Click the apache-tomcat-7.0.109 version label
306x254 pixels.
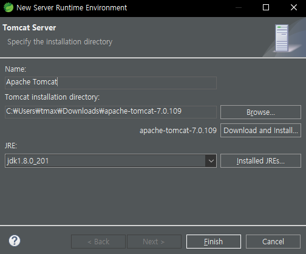pos(178,131)
